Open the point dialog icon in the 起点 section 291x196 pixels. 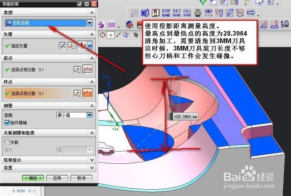77,70
